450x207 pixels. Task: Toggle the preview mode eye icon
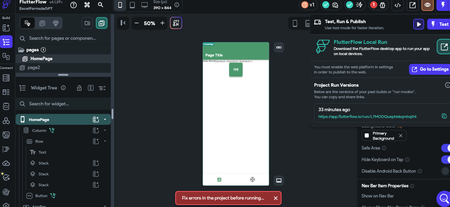tap(427, 5)
